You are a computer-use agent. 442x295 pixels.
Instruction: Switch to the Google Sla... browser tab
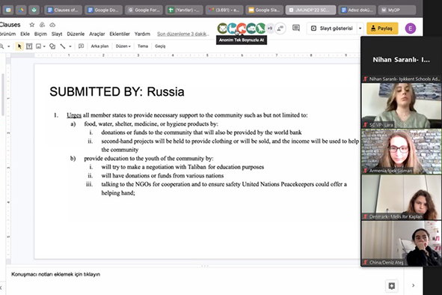[x=264, y=10]
